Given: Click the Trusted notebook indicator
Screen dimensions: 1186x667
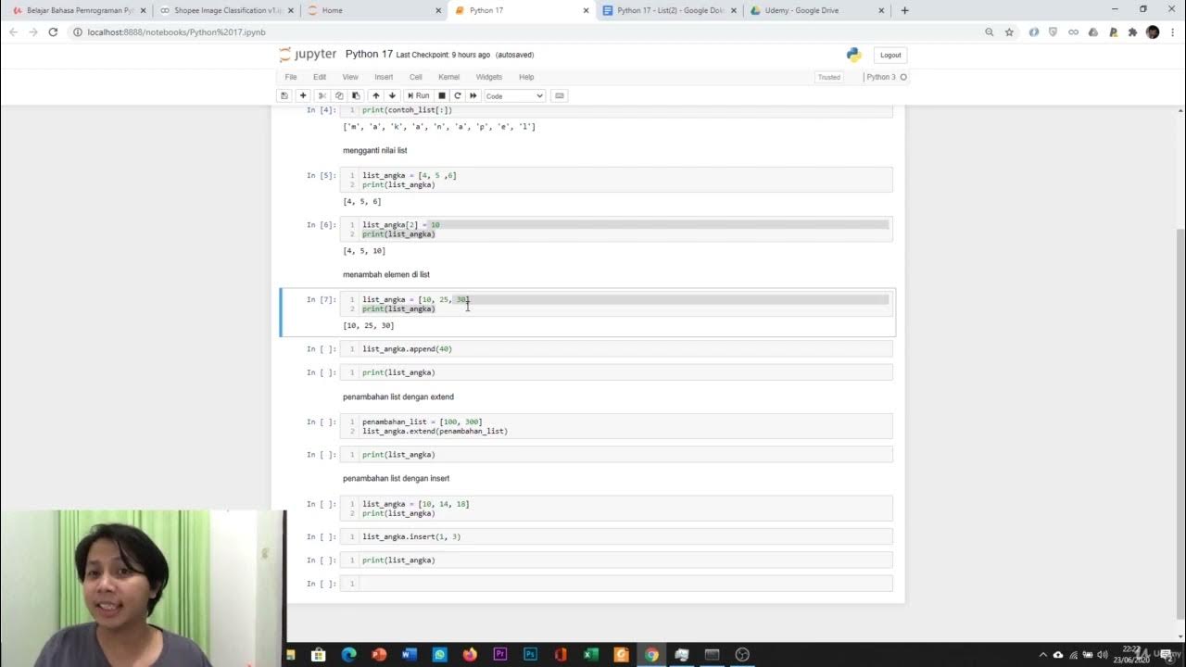Looking at the screenshot, I should click(829, 77).
